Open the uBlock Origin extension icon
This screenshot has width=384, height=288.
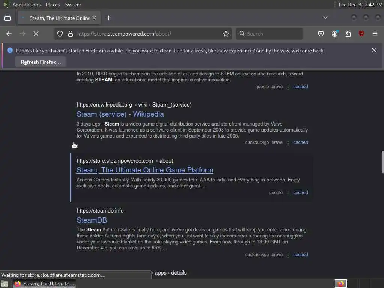coord(361,34)
